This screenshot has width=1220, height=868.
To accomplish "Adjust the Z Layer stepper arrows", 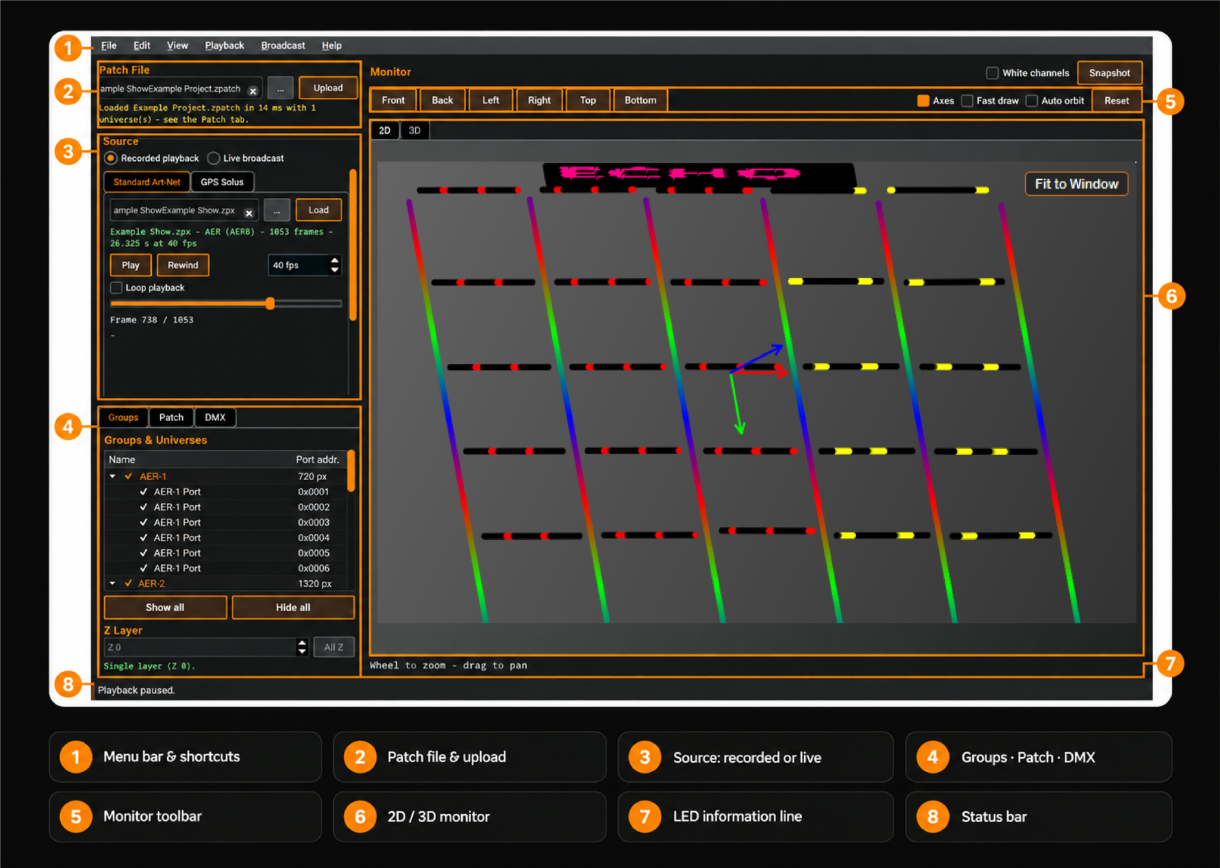I will coord(302,647).
